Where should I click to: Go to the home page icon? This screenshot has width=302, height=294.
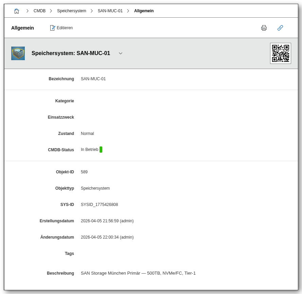tap(17, 11)
